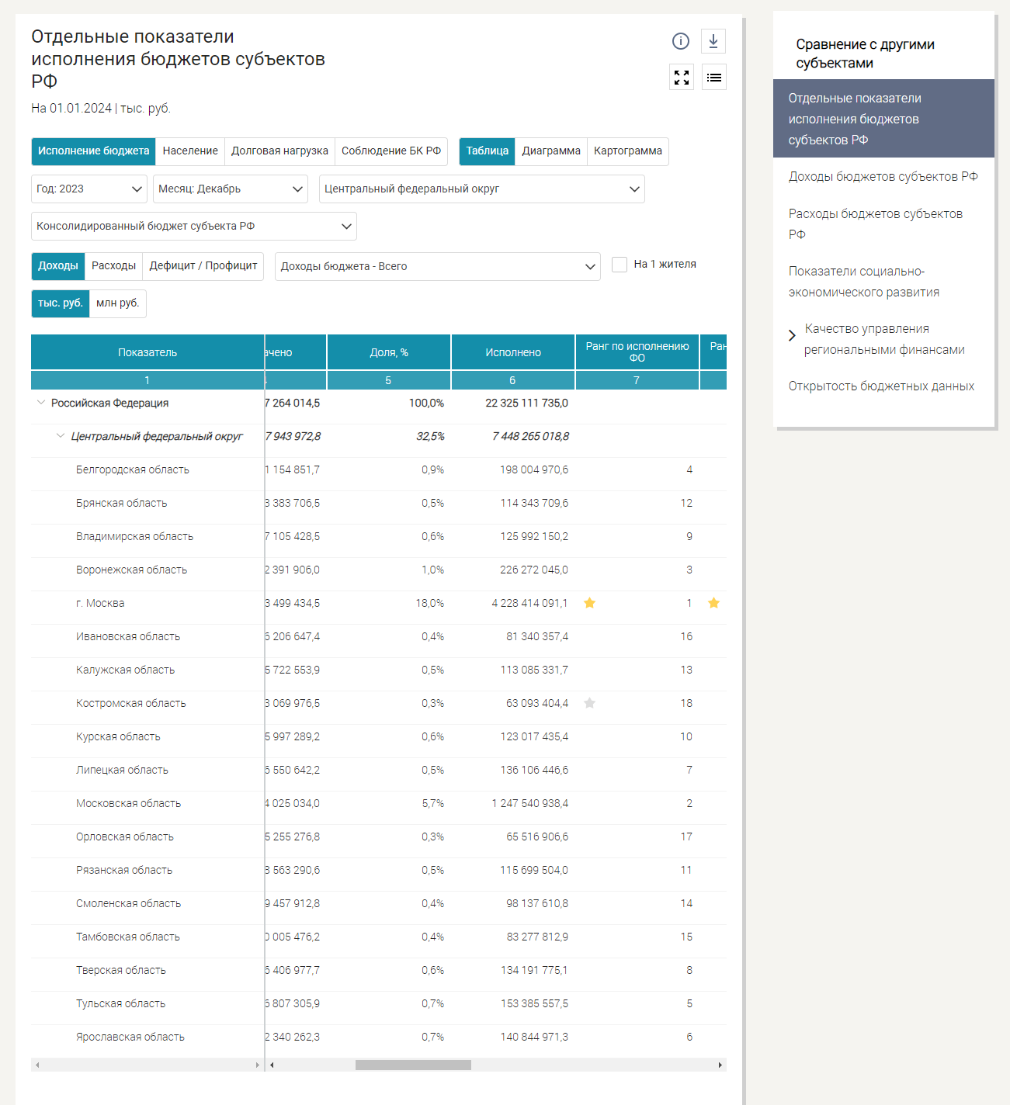
Task: Open the Центральный федеральный округ selector
Action: click(481, 189)
